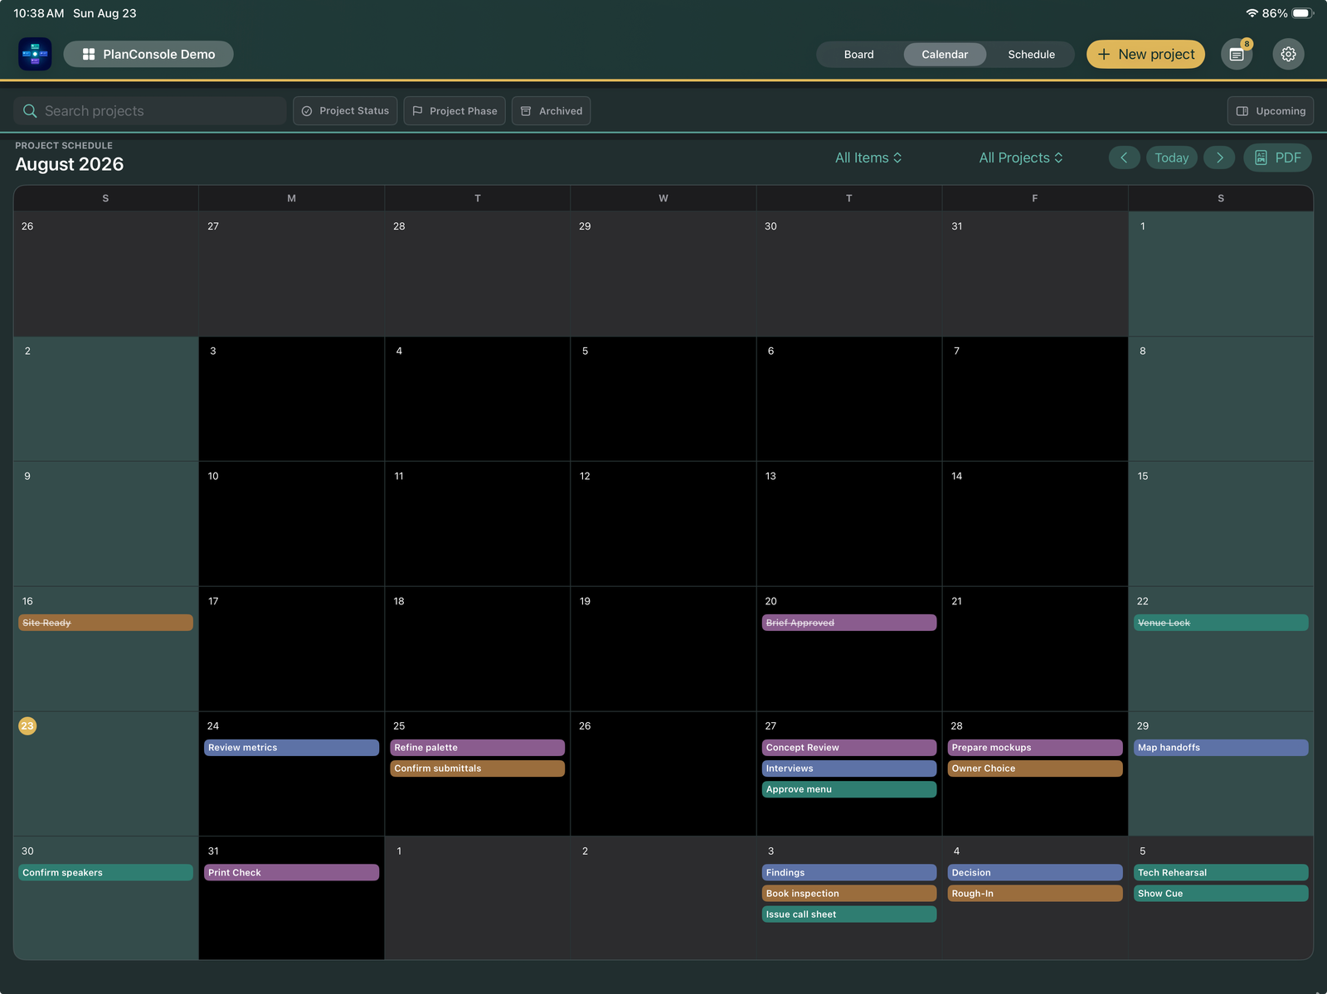Tap the Wi-Fi icon in status bar
Image resolution: width=1327 pixels, height=994 pixels.
click(1252, 13)
